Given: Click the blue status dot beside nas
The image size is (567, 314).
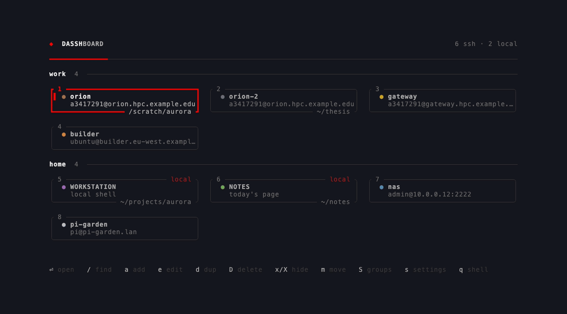Looking at the screenshot, I should click(x=381, y=187).
